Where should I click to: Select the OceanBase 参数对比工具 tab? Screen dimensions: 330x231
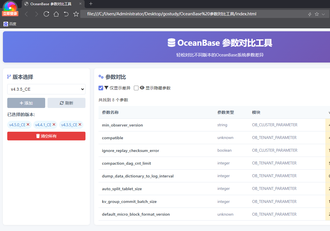(x=53, y=4)
